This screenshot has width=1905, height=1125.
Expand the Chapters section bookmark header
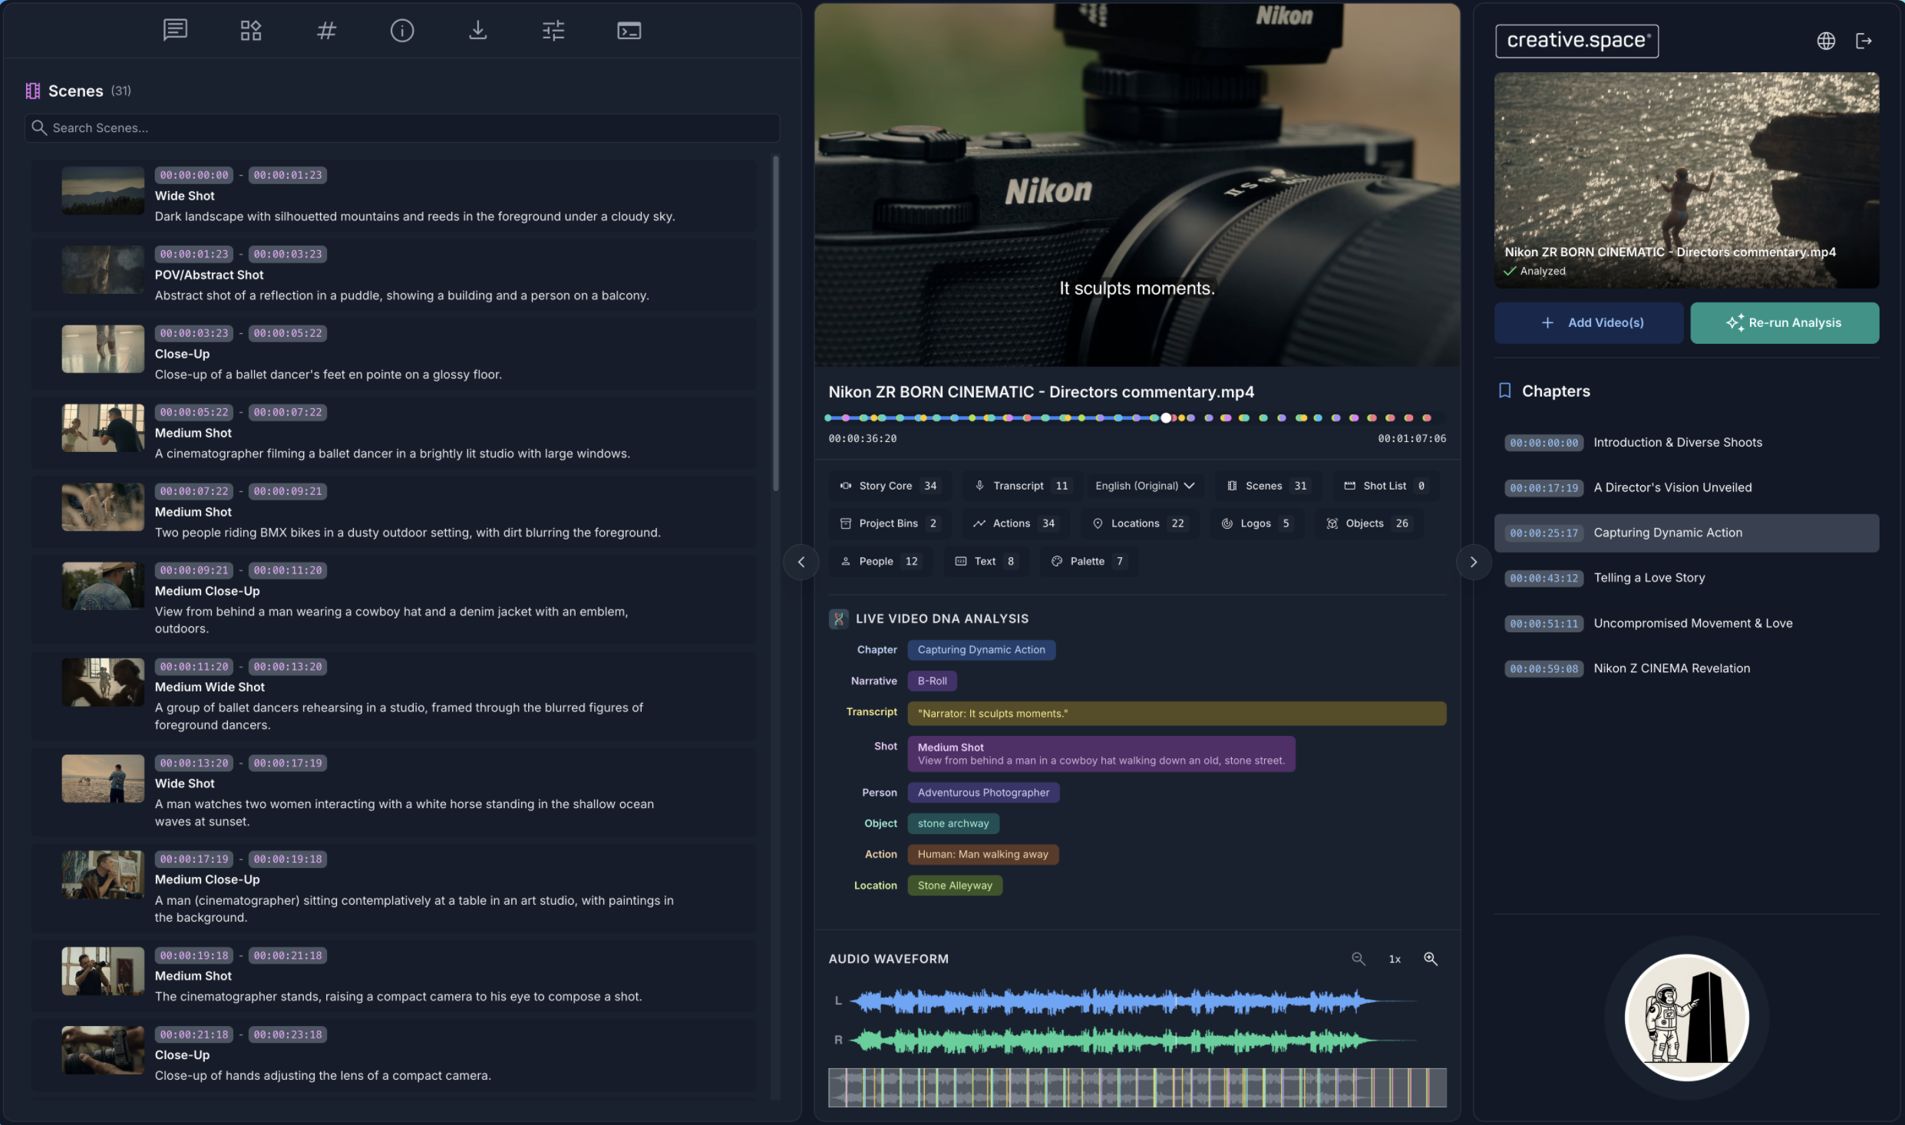tap(1545, 391)
